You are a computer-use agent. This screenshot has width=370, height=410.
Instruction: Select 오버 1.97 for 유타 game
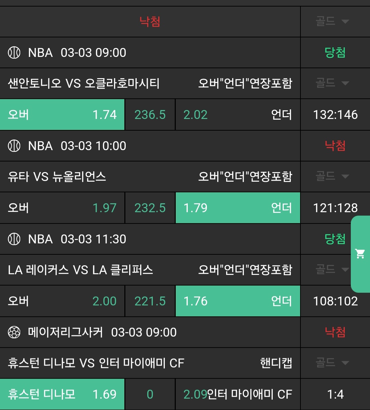(x=62, y=208)
